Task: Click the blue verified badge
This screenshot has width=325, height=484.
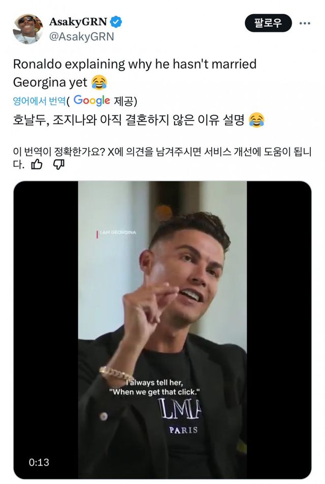Action: [x=116, y=22]
